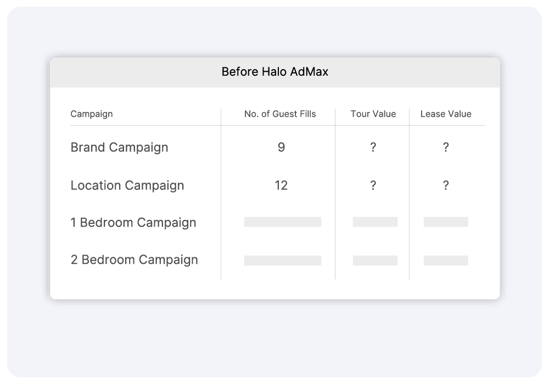The image size is (549, 384).
Task: Click 1 Bedroom Campaign's Tour Value placeholder bar
Action: point(375,222)
